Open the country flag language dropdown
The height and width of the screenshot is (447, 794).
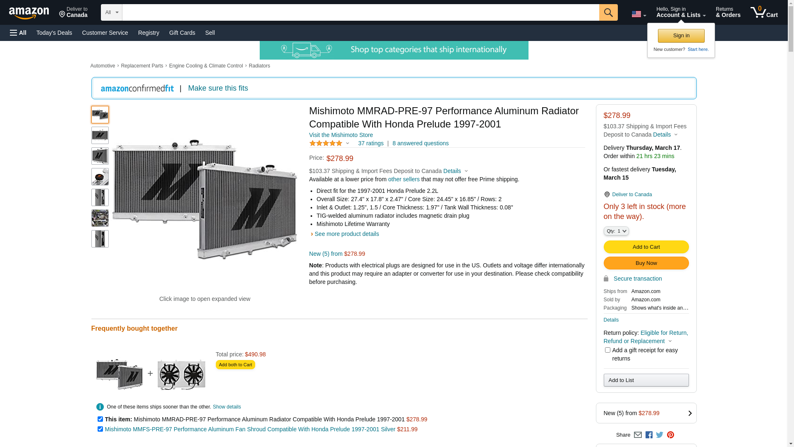pos(639,14)
